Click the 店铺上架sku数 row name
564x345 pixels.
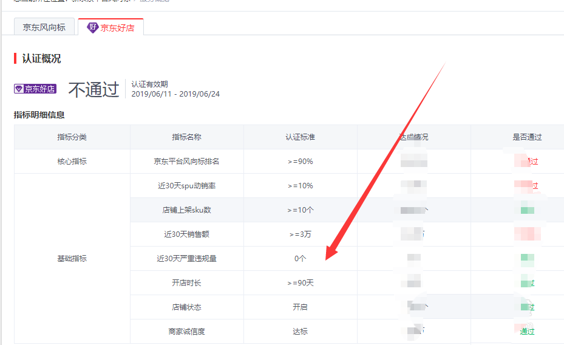pos(186,210)
